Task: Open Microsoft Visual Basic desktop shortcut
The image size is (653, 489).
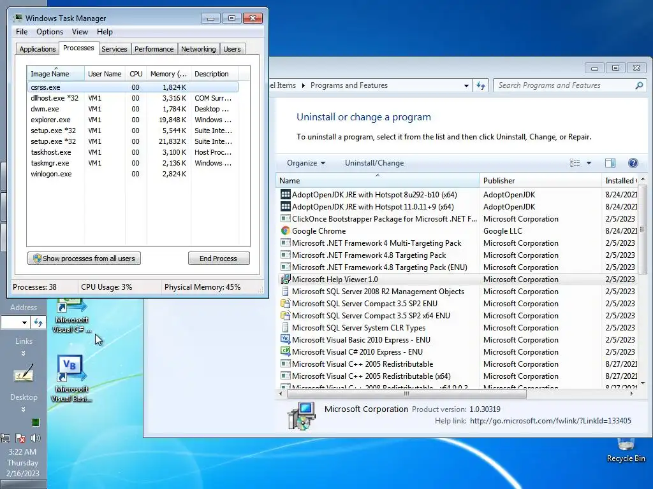Action: [71, 378]
